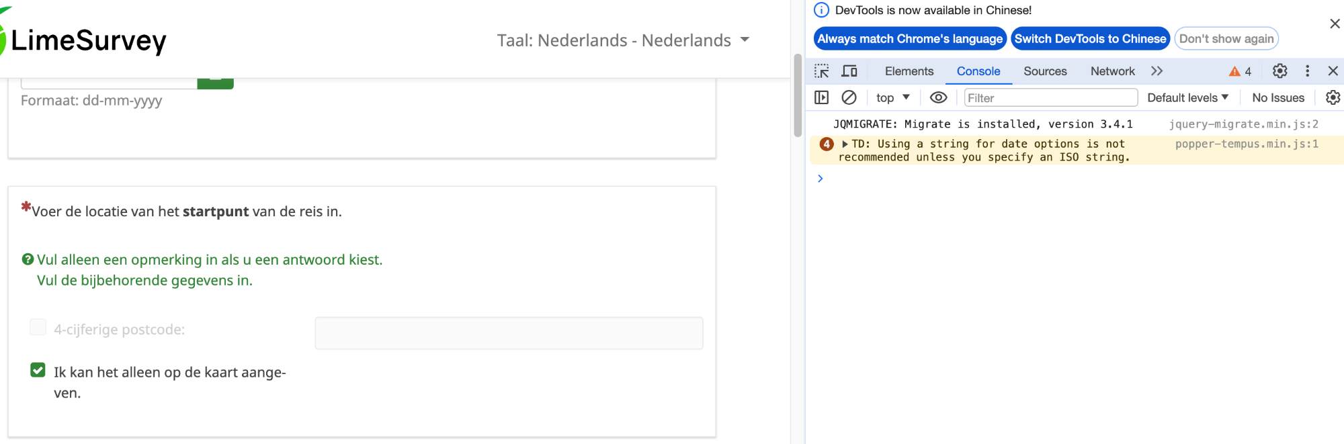Open the 'top' JavaScript context selector
1344x444 pixels.
(x=892, y=97)
